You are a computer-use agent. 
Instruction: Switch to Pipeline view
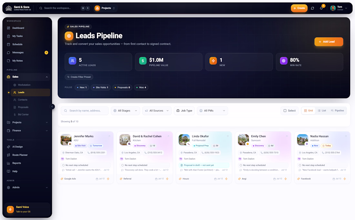click(x=337, y=110)
